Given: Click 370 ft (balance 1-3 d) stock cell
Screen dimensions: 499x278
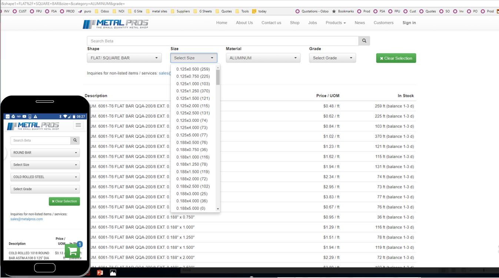Looking at the screenshot, I should click(x=394, y=137).
